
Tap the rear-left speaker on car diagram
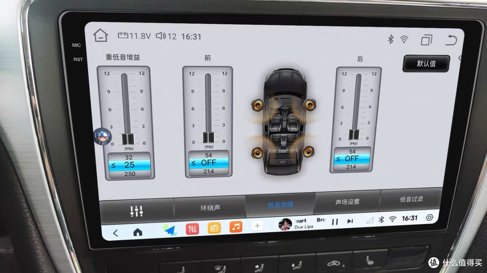(x=257, y=152)
